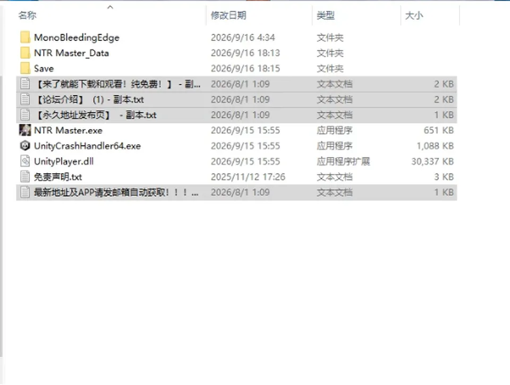The image size is (510, 385).
Task: Click the NTR Master.exe application icon
Action: tap(25, 130)
